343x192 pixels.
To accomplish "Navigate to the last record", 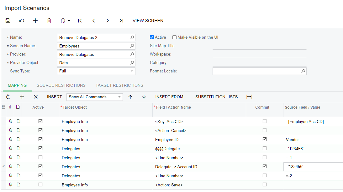I will [121, 21].
